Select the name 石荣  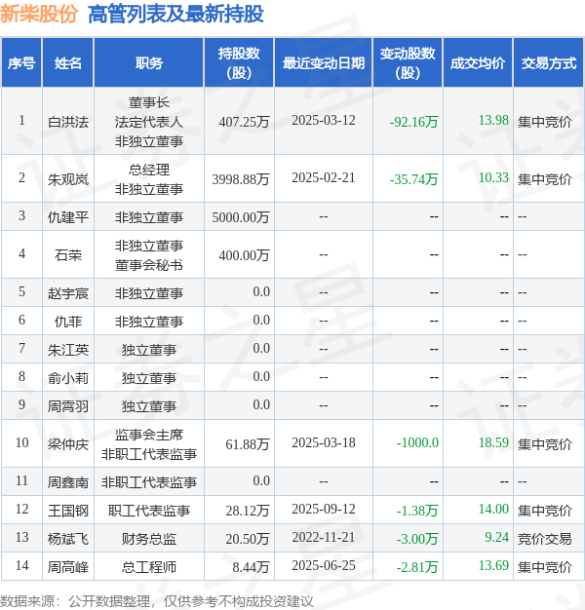click(x=68, y=255)
